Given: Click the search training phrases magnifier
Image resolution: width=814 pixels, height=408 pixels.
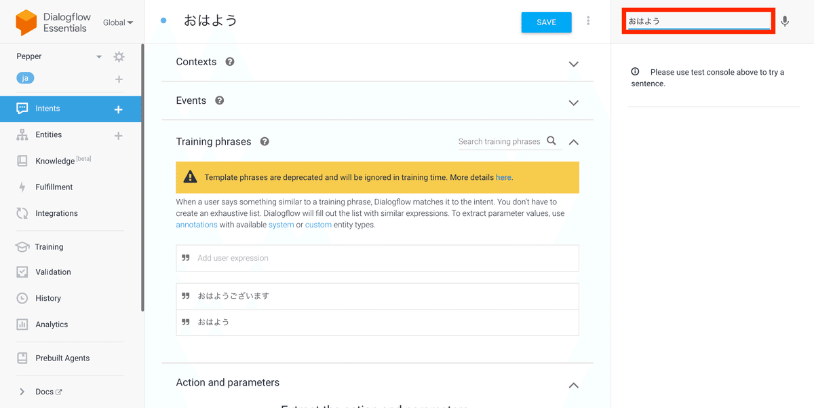Looking at the screenshot, I should point(551,141).
